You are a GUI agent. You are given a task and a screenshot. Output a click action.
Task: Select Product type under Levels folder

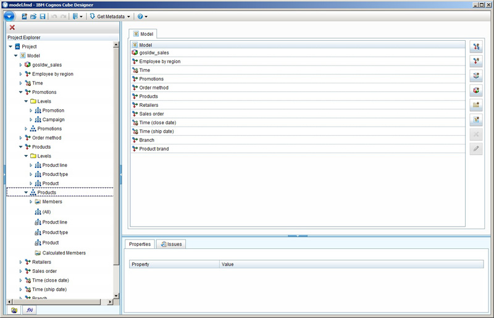(x=55, y=174)
